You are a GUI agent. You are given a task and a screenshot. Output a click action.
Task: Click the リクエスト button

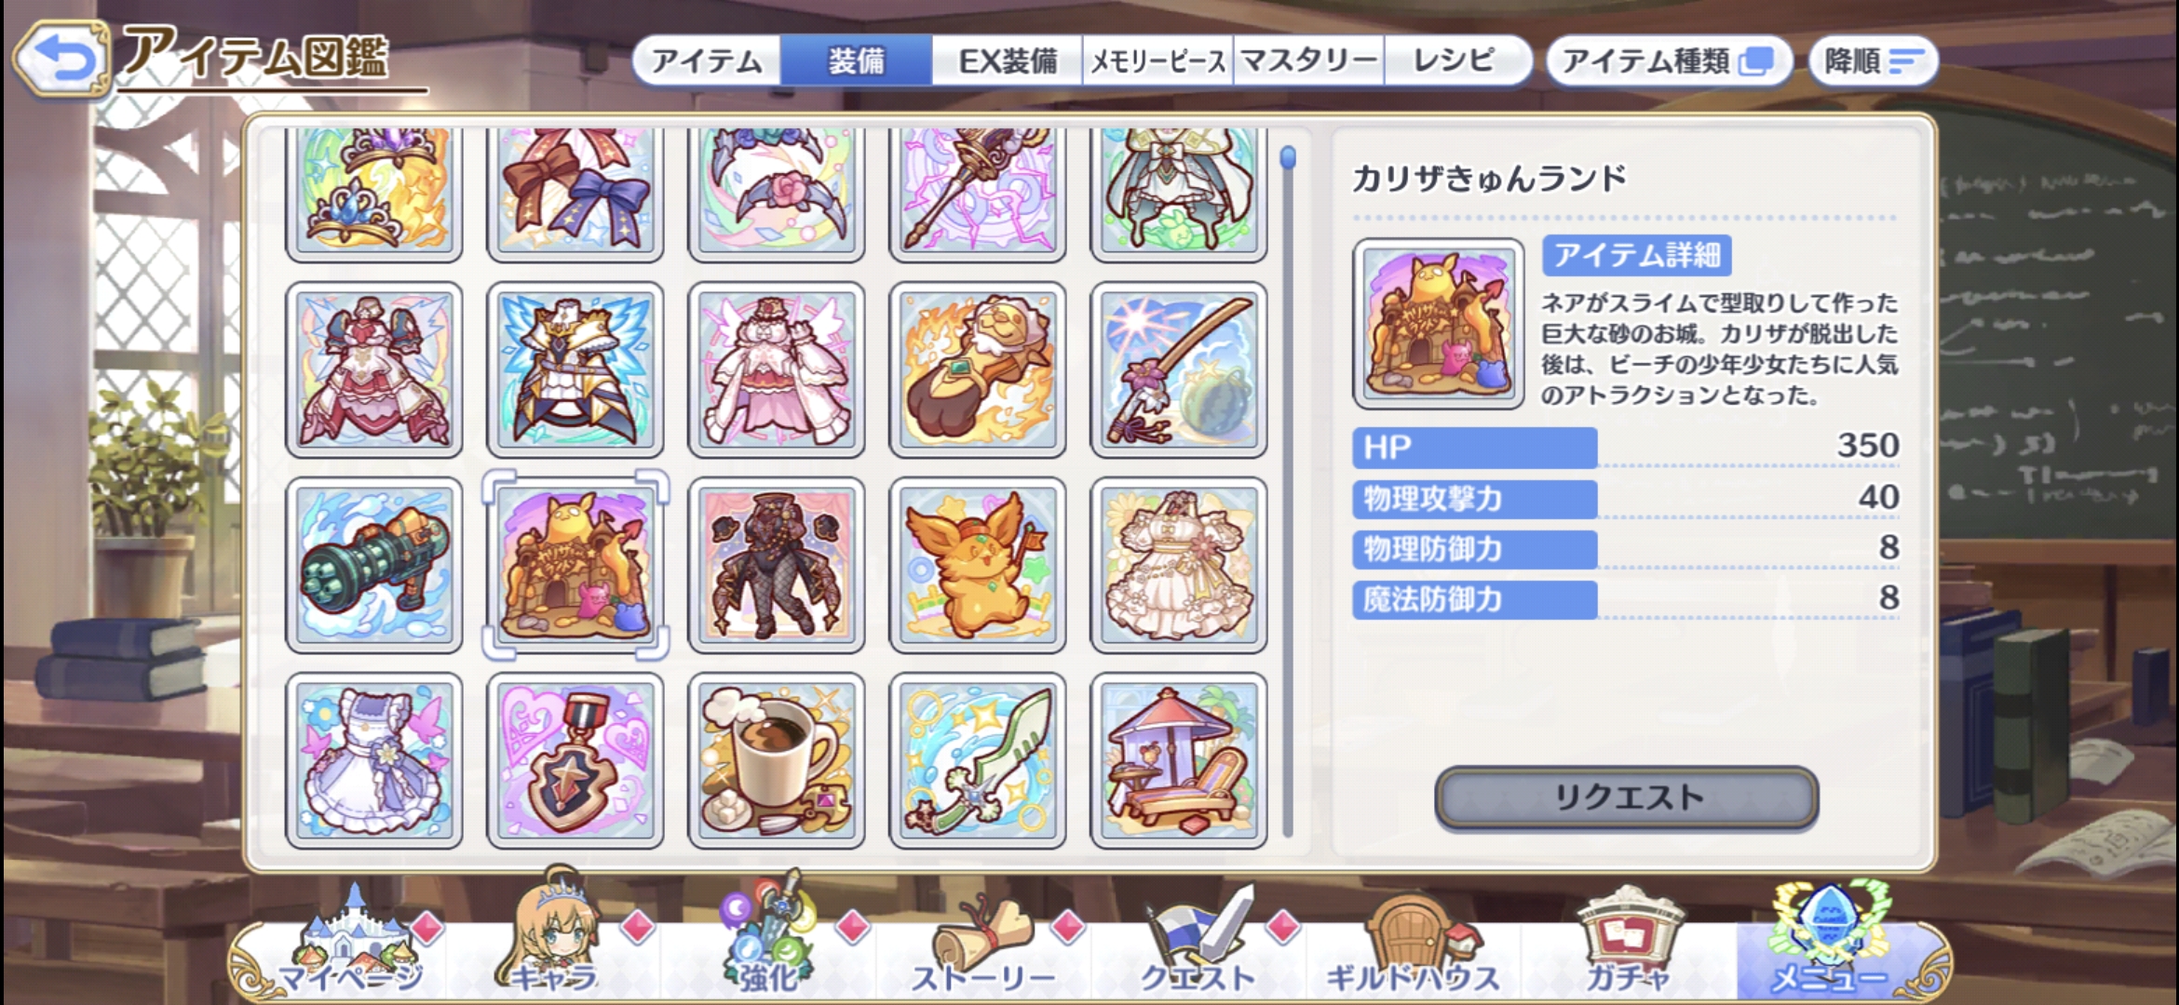tap(1626, 797)
